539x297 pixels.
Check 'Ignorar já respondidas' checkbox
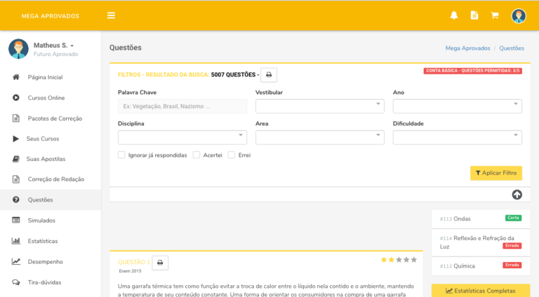122,155
